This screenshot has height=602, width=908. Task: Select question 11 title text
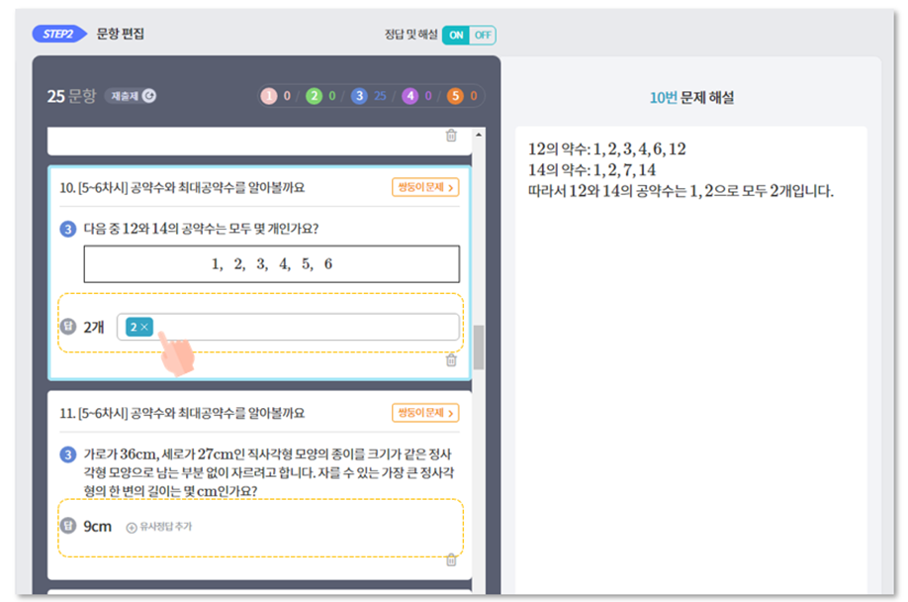click(x=182, y=413)
